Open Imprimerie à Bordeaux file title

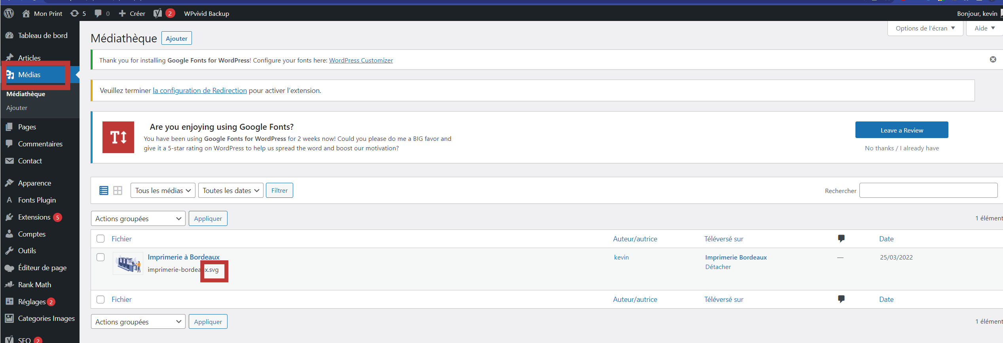click(x=184, y=257)
